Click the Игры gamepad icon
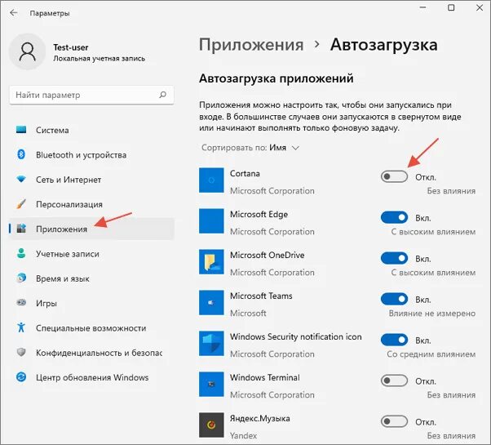This screenshot has width=491, height=445. 21,303
